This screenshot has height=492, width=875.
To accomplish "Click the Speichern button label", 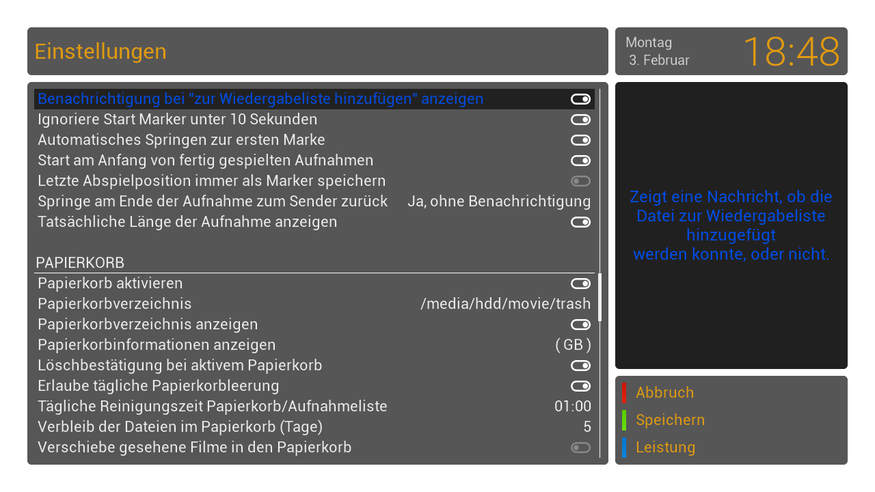I will (670, 420).
